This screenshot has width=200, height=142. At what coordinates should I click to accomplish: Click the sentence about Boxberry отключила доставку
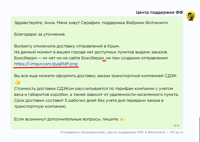[67, 46]
